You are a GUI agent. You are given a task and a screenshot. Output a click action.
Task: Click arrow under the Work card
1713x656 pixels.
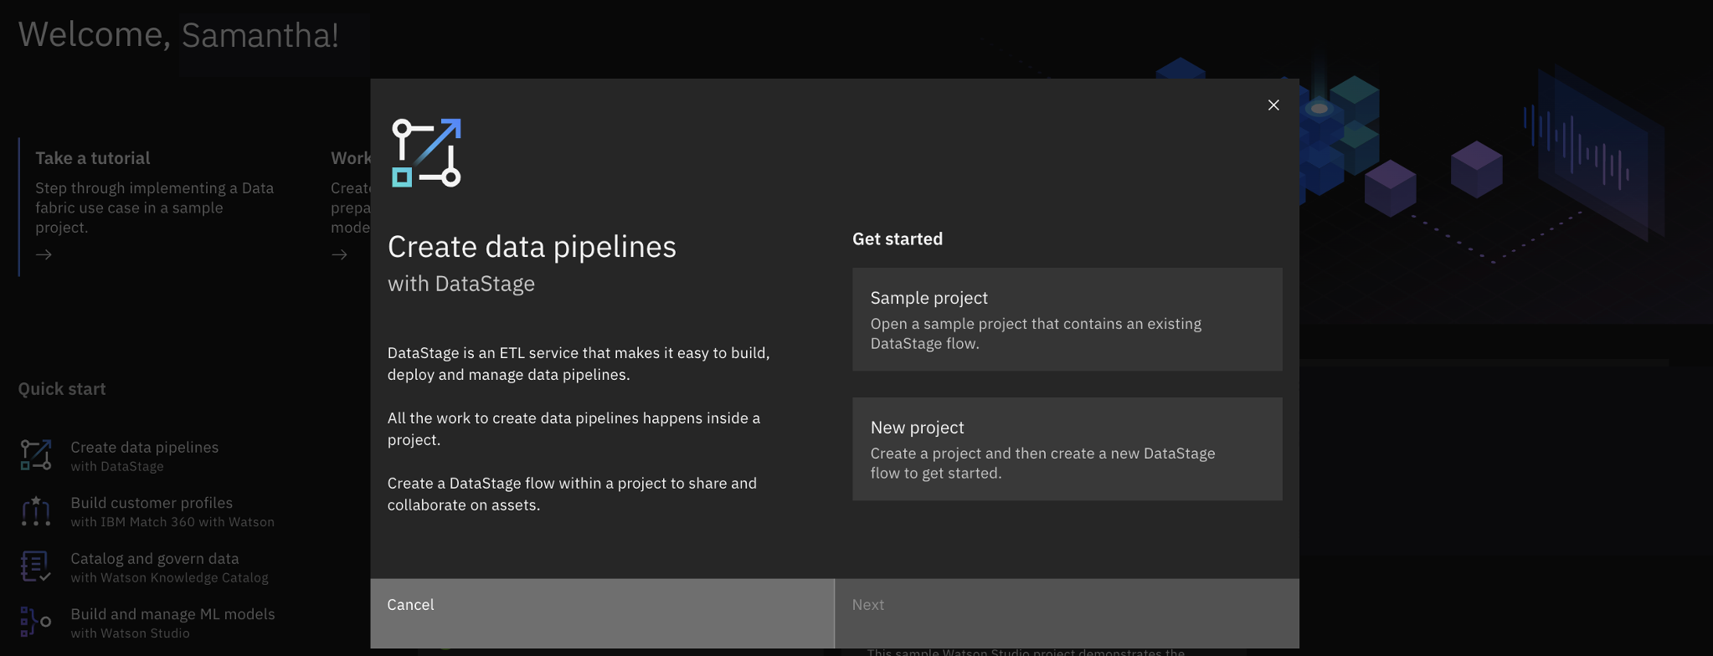coord(339,254)
